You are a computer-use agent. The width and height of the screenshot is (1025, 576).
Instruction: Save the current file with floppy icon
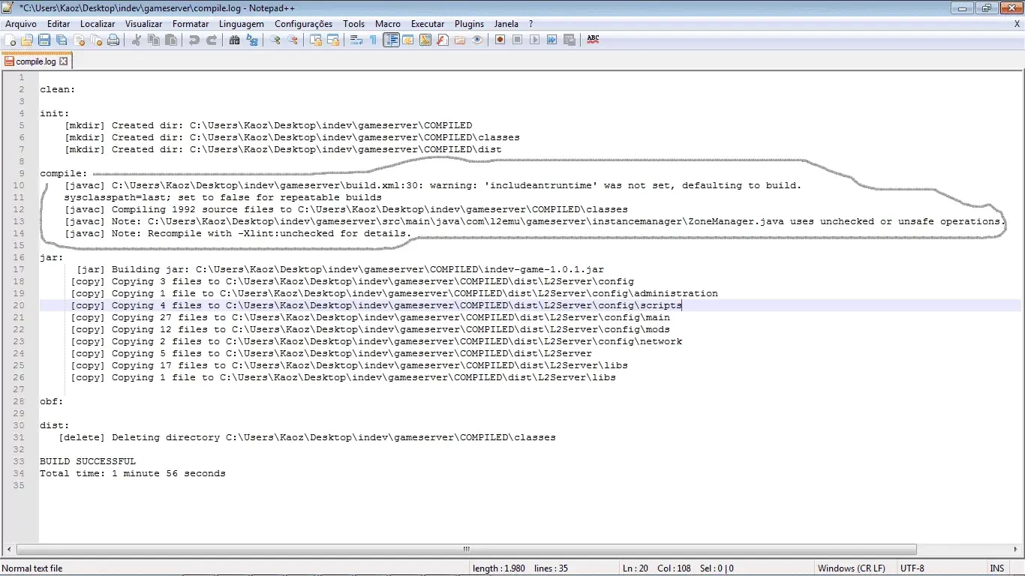coord(44,40)
